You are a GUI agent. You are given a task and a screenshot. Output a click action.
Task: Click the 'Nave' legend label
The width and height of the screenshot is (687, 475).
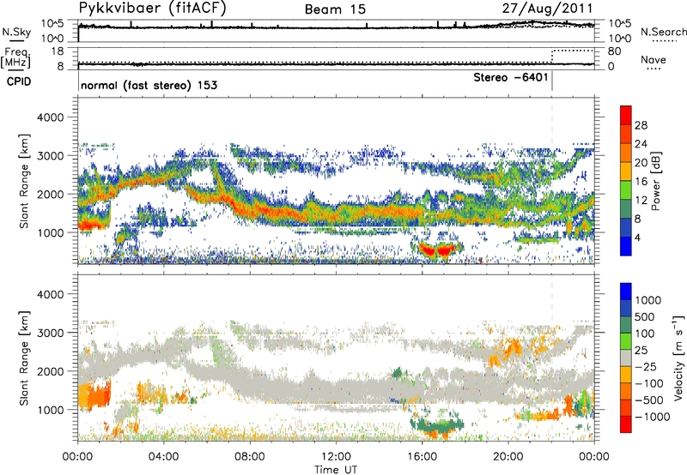tap(654, 60)
